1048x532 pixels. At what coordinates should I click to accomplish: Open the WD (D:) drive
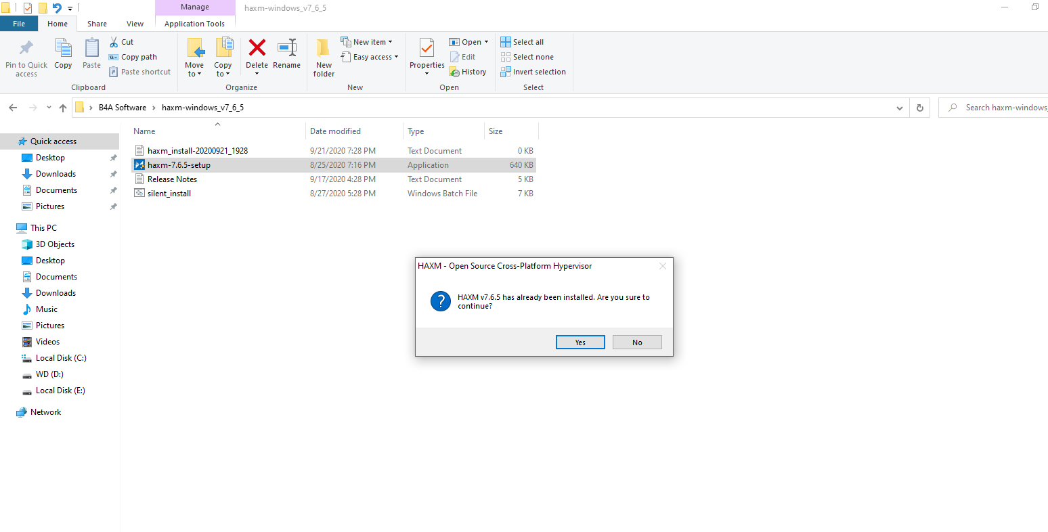point(49,374)
